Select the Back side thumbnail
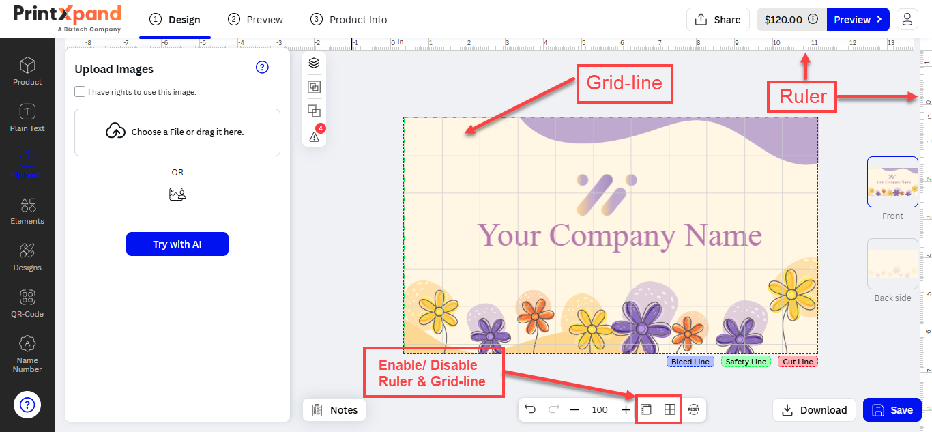This screenshot has width=932, height=432. 892,264
